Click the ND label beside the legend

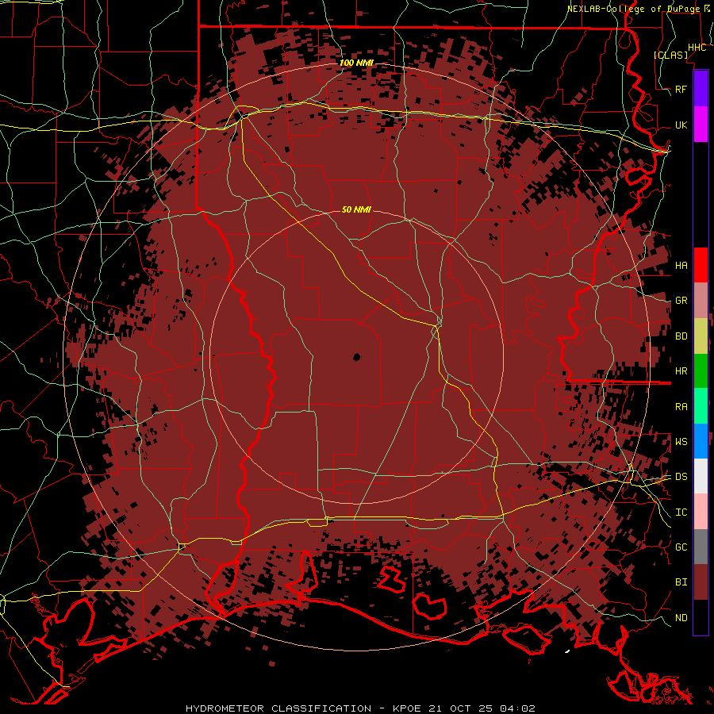(681, 618)
